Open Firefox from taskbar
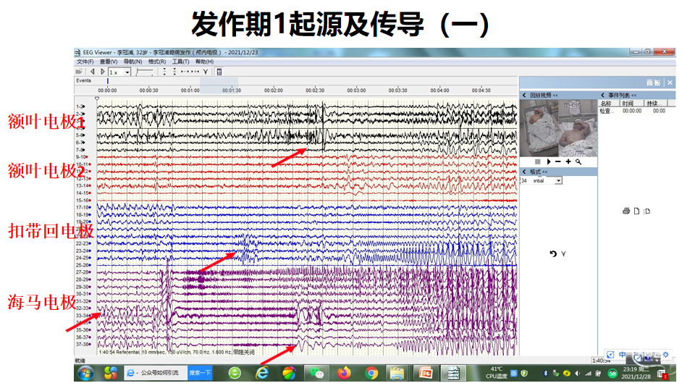Viewport: 695px width, 391px height. [x=344, y=374]
